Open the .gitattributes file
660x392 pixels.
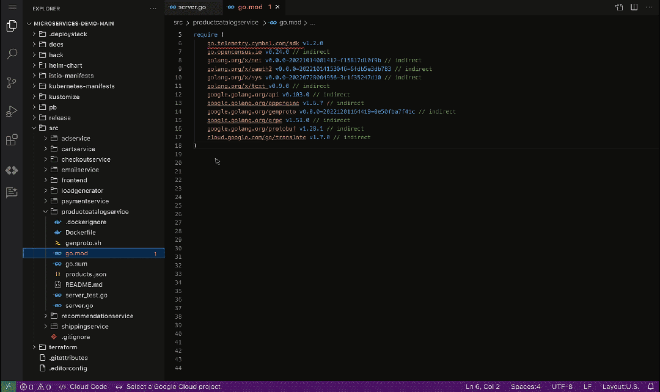click(x=68, y=358)
